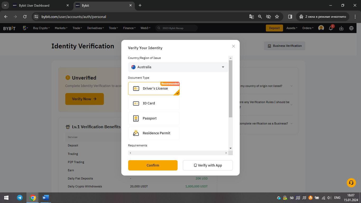Open the support headset chat button

pos(351,183)
